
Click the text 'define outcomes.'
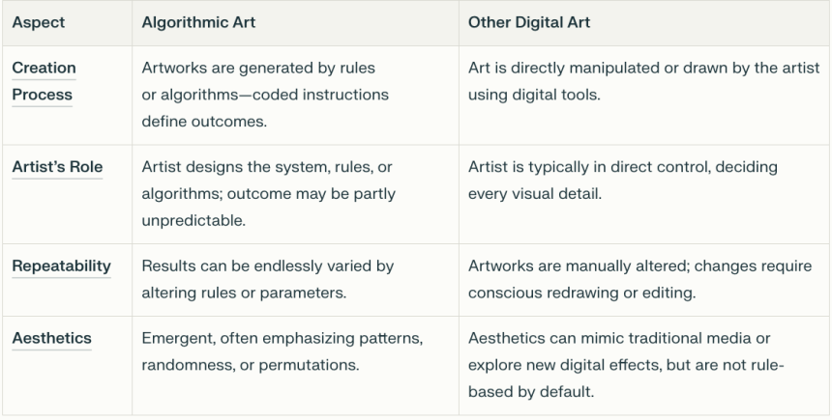204,122
